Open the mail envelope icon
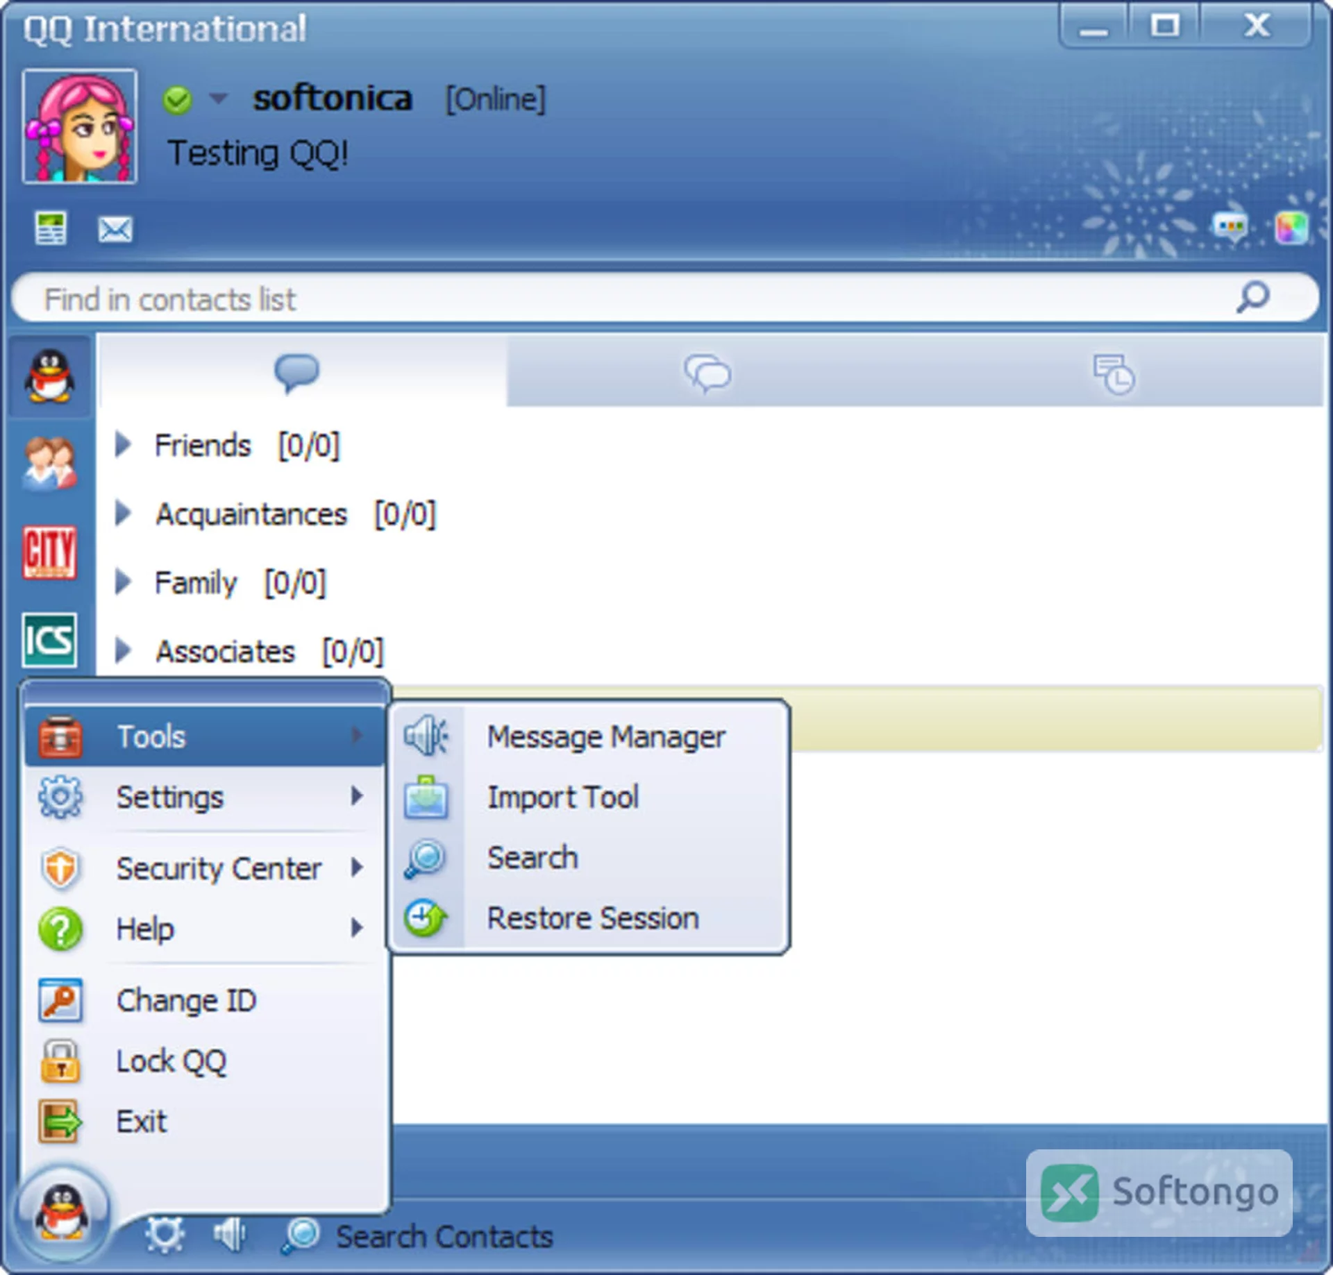This screenshot has height=1275, width=1333. point(115,229)
